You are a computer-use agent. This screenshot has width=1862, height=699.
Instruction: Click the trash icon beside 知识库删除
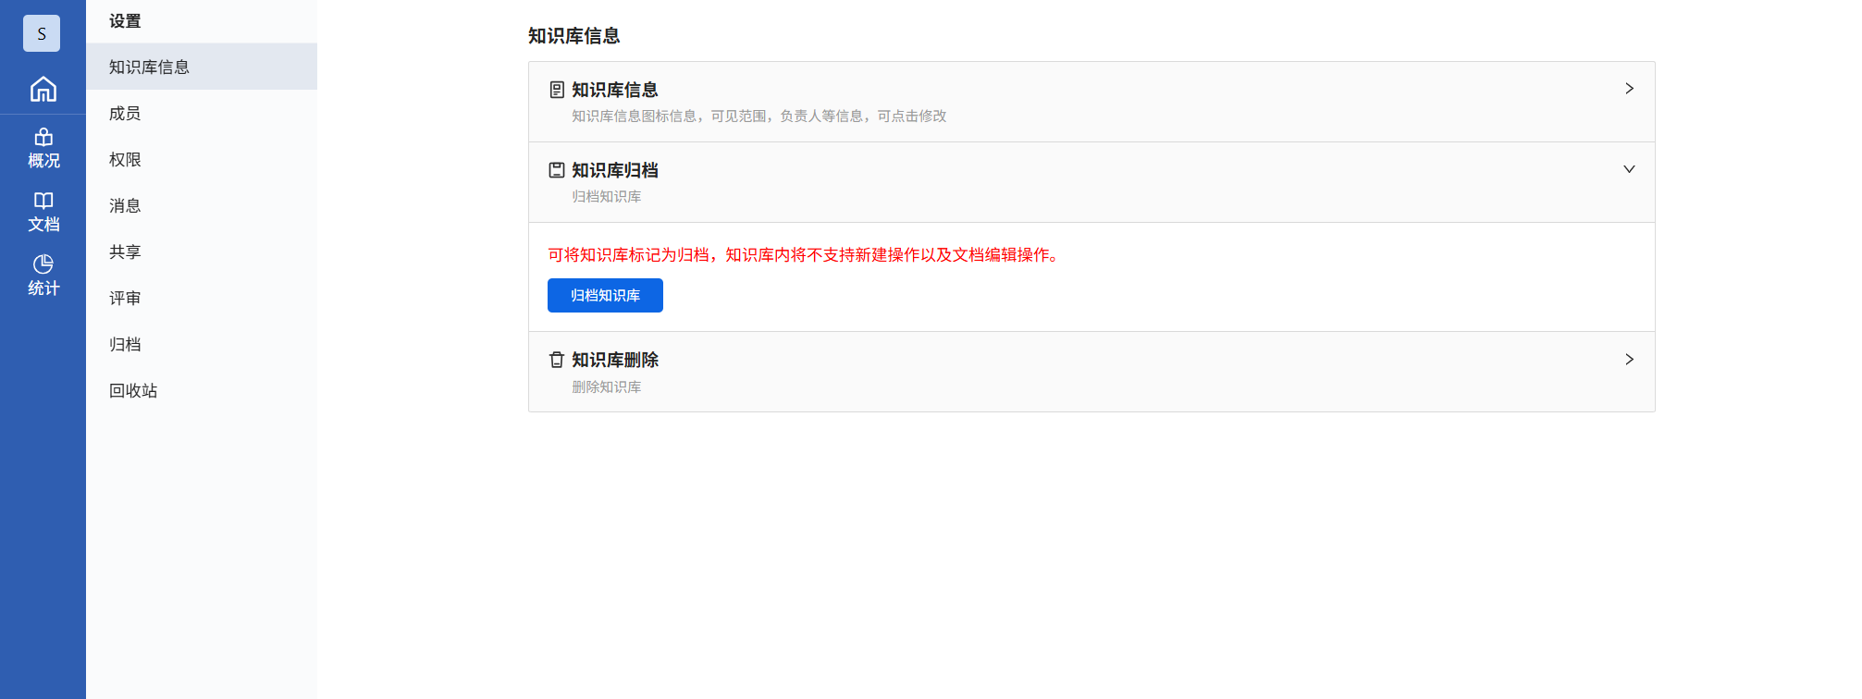point(557,360)
